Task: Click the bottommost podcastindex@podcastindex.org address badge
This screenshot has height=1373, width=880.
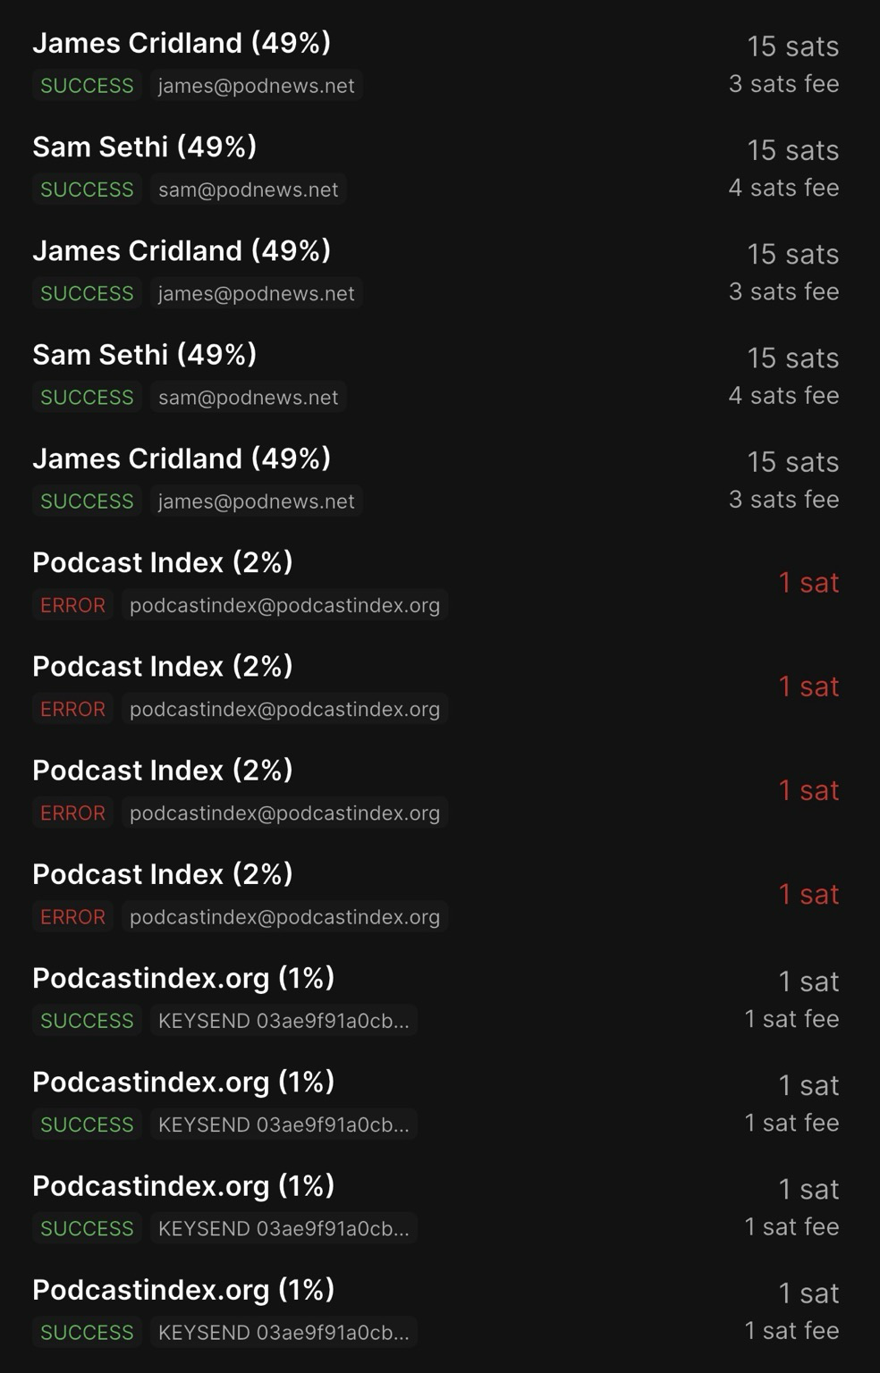Action: pyautogui.click(x=284, y=916)
